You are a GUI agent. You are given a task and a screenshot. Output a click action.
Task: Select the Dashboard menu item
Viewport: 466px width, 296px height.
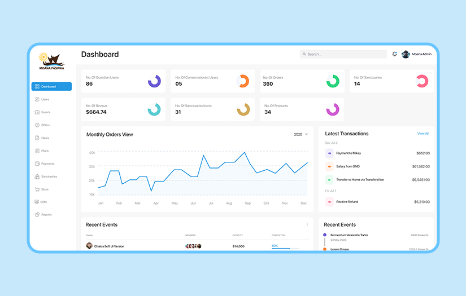[x=51, y=86]
